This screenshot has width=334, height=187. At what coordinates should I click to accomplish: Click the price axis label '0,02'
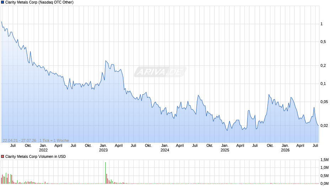point(324,125)
